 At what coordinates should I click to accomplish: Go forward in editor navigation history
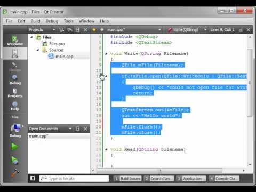pyautogui.click(x=102, y=30)
